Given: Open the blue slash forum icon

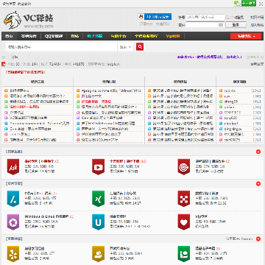Looking at the screenshot, I should pos(13,199).
